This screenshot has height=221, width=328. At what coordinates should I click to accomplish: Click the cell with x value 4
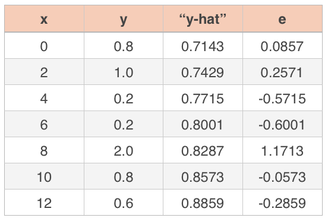[44, 98]
